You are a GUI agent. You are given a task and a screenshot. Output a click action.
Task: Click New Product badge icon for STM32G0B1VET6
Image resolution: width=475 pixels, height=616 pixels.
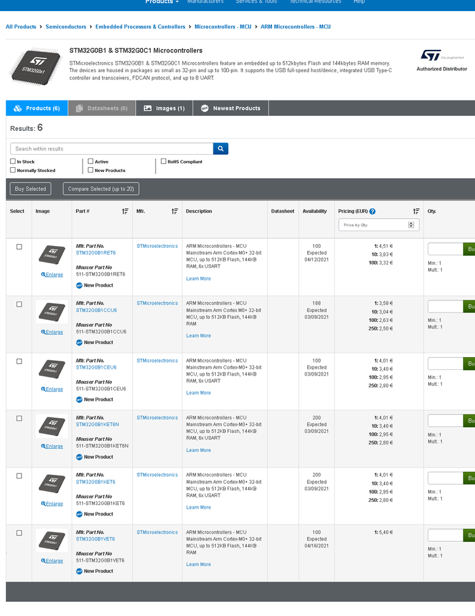coord(79,571)
